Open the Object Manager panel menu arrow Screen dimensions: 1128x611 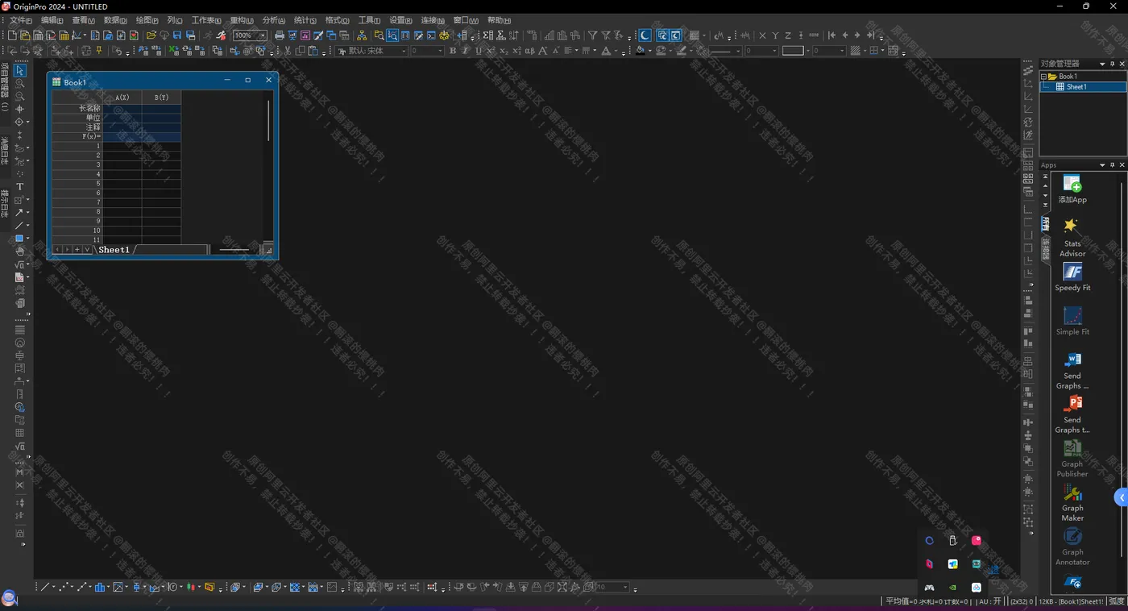point(1102,64)
